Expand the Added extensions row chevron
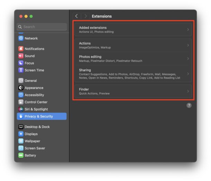The image size is (211, 181). point(188,30)
